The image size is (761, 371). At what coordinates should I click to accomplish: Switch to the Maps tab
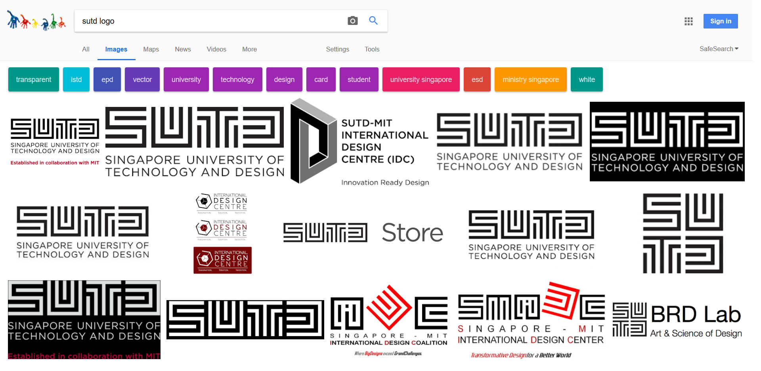151,49
